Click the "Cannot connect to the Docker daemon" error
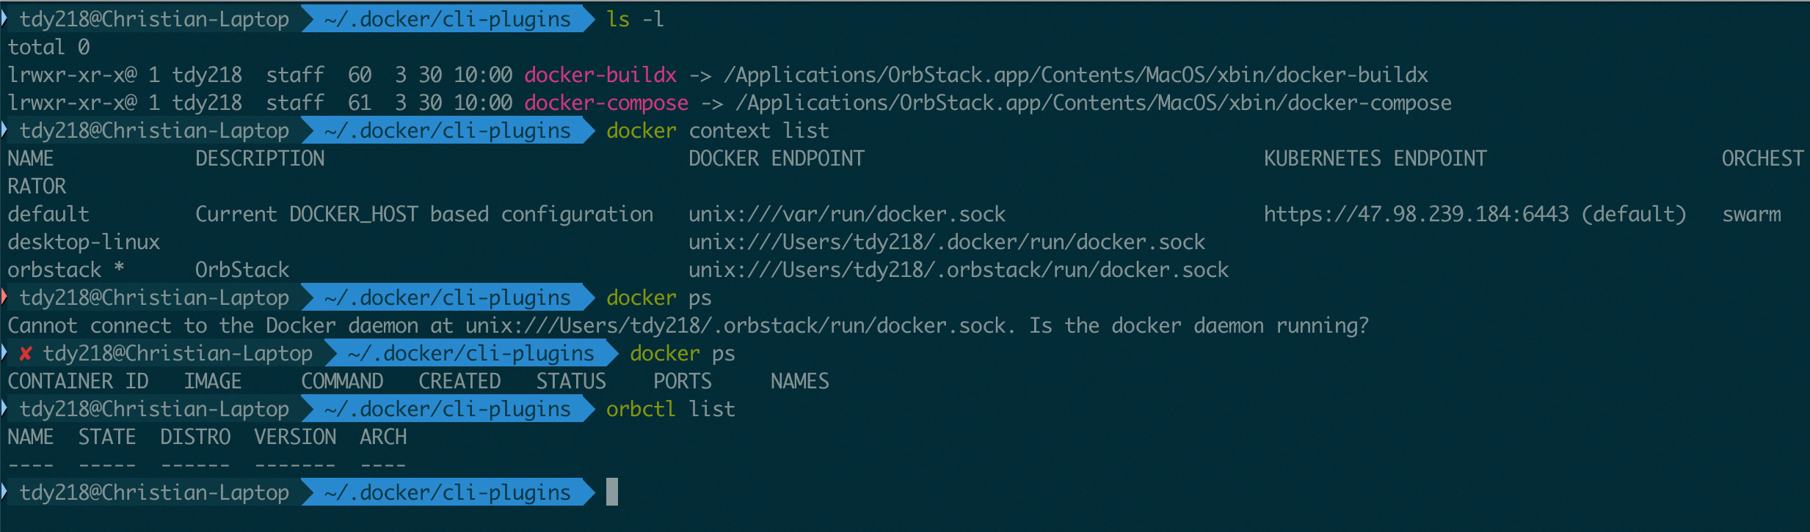Screen dimensions: 1810x532 688,325
